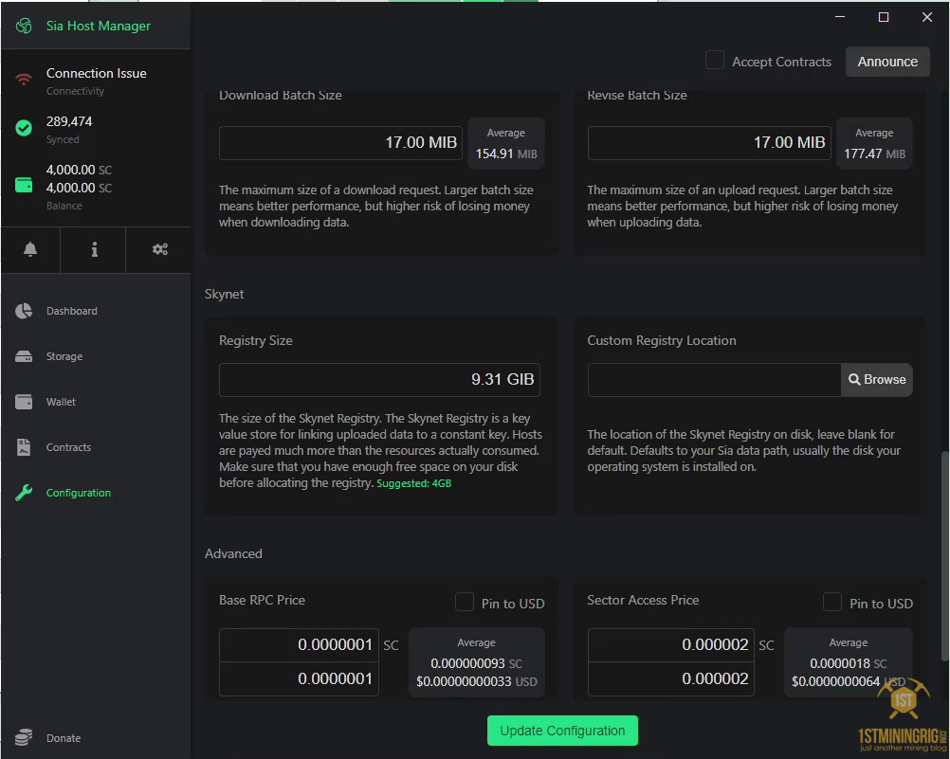The image size is (950, 759).
Task: Maximize the window
Action: (x=884, y=17)
